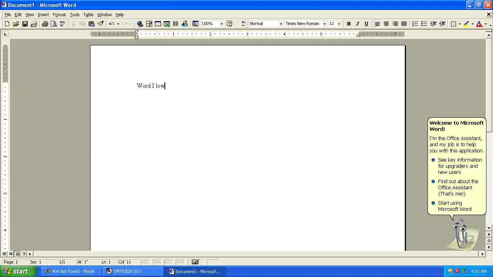
Task: Open the File menu
Action: click(x=8, y=15)
